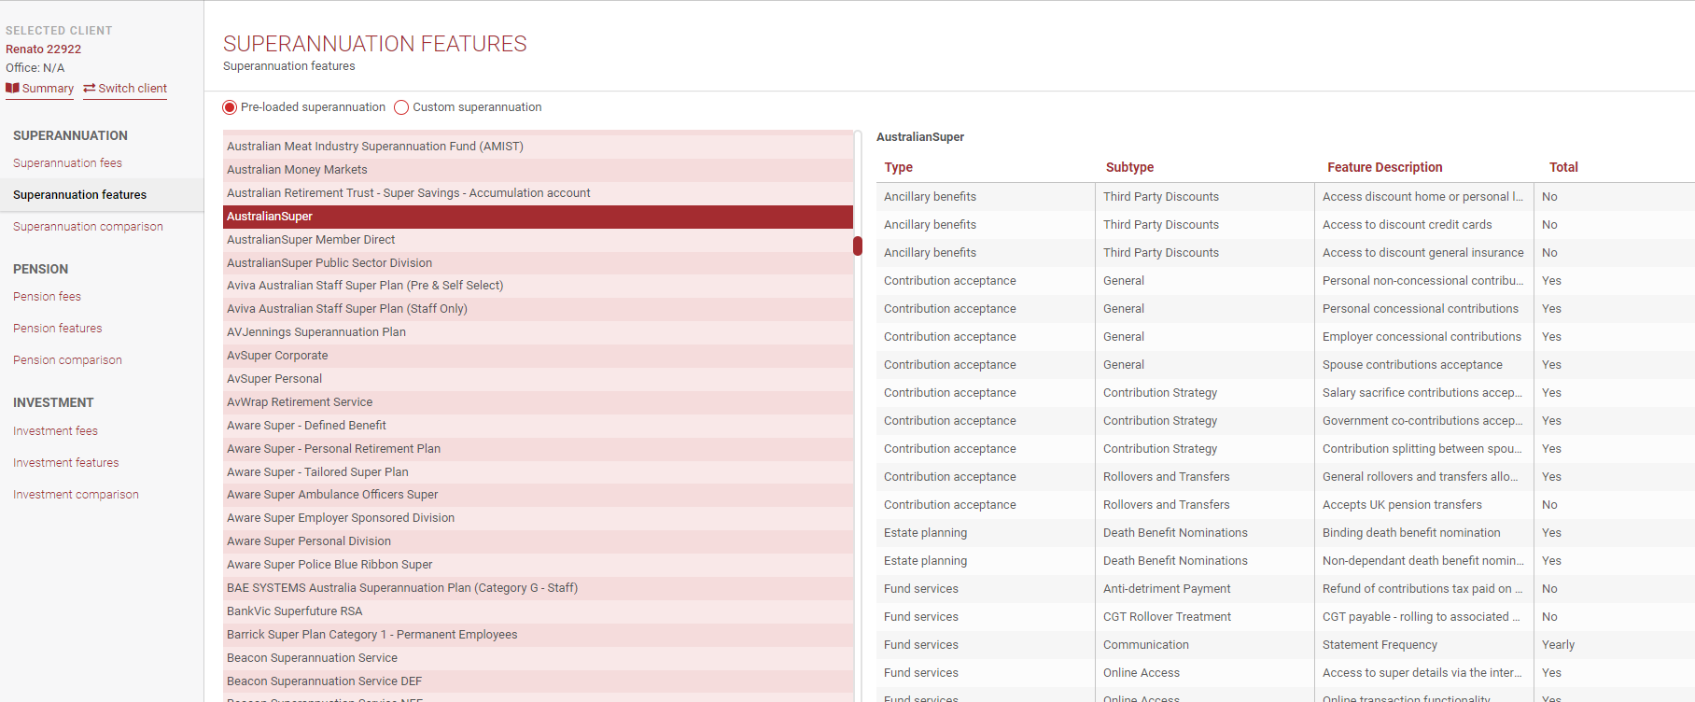Select AvSuper Corporate
Screen dimensions: 1695x702
coord(538,356)
